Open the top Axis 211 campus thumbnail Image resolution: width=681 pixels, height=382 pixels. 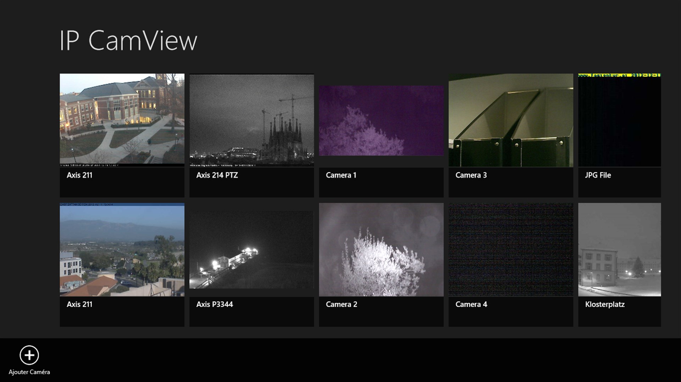pyautogui.click(x=122, y=120)
